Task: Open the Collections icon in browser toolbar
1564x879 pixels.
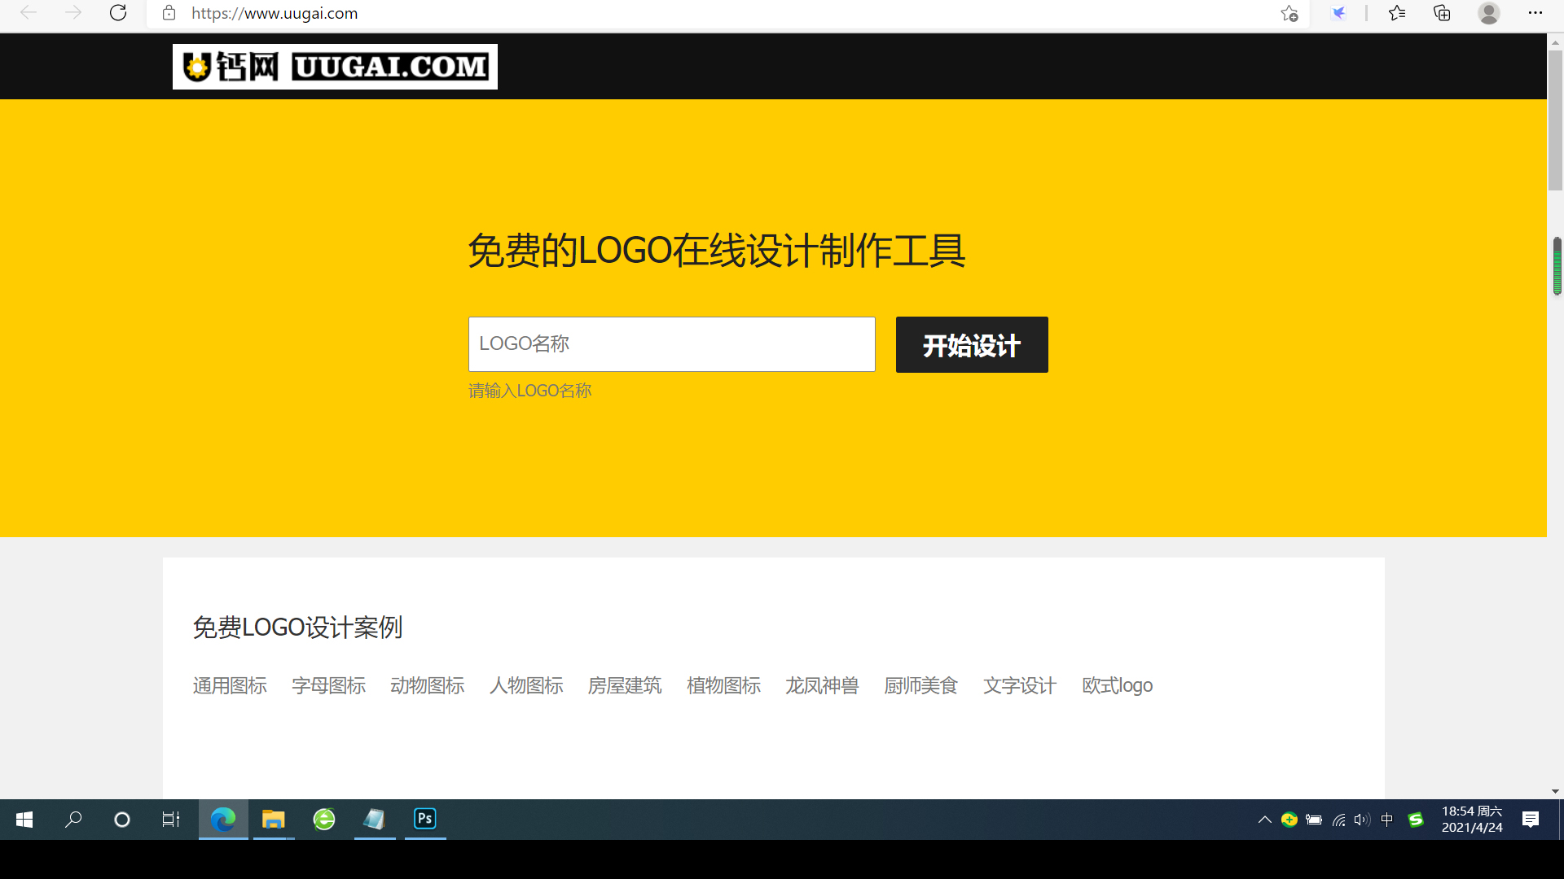Action: click(1442, 13)
